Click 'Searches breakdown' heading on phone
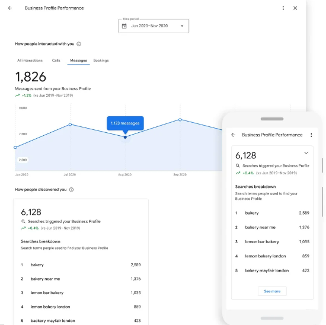The image size is (326, 325). coord(255,187)
